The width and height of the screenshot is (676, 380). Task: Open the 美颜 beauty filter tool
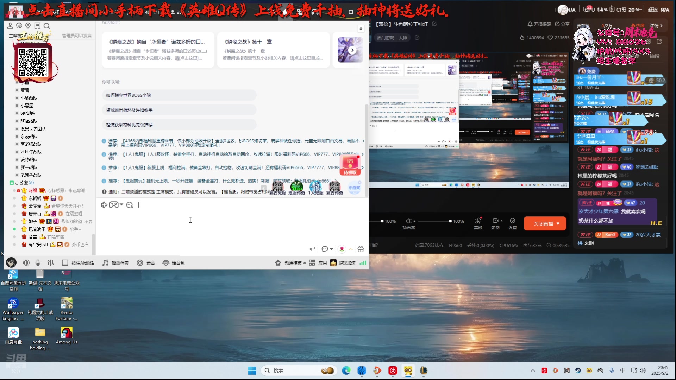point(478,223)
